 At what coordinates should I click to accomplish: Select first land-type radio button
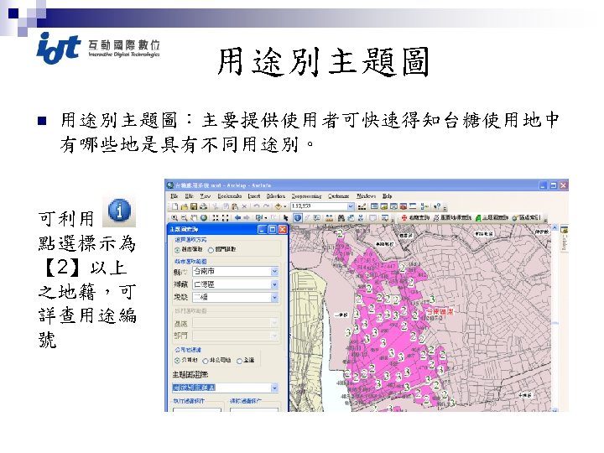177,361
